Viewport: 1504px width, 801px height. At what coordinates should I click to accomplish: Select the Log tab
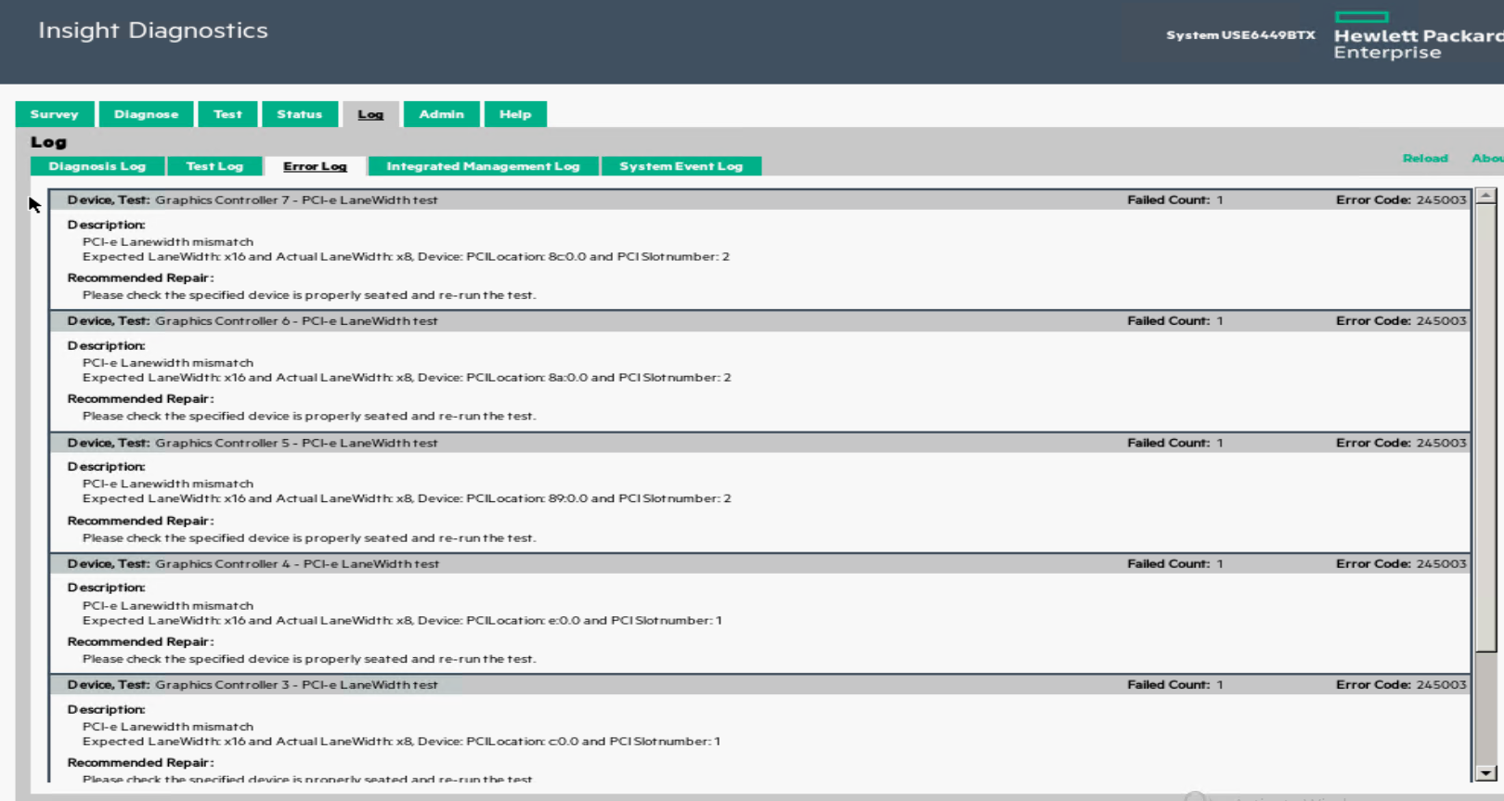click(x=370, y=114)
